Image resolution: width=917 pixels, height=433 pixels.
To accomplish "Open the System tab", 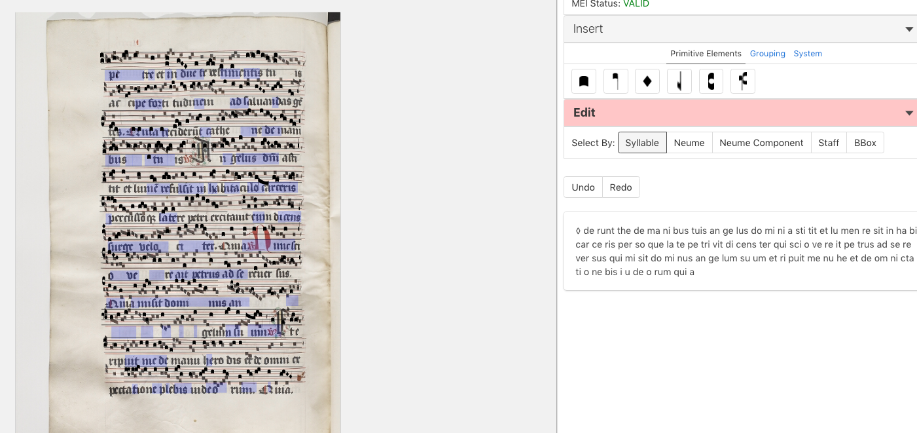I will [x=808, y=54].
